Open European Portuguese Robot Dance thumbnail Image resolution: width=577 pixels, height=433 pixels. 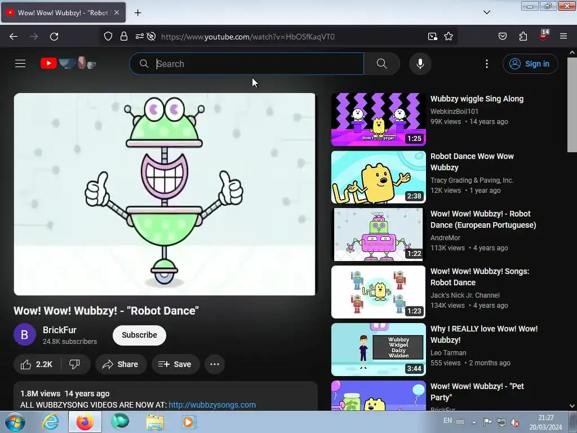(x=378, y=235)
